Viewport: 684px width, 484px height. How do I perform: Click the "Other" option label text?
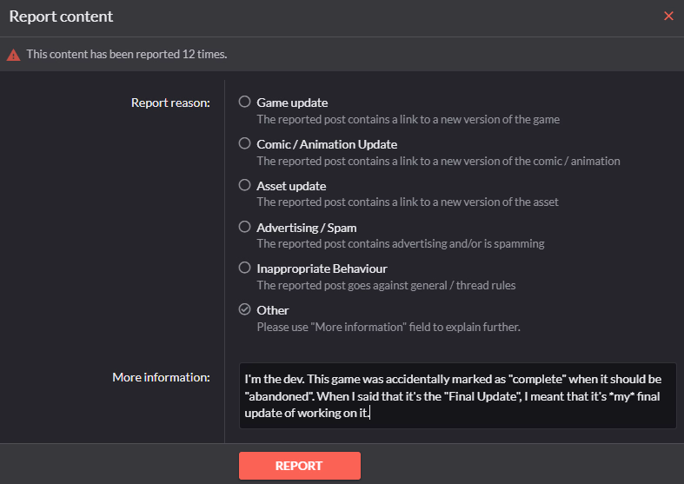(x=273, y=310)
